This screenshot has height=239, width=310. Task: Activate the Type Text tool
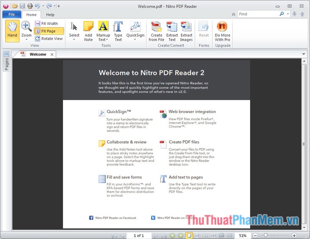118,31
